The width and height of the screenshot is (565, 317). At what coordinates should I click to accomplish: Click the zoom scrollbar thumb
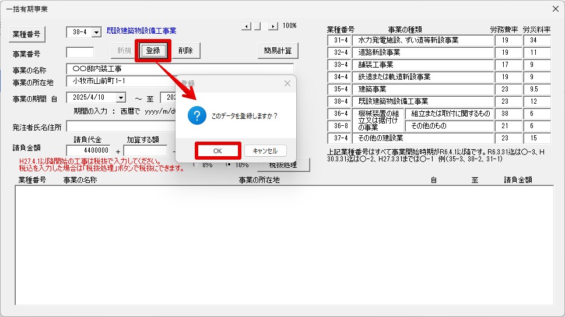click(x=257, y=26)
